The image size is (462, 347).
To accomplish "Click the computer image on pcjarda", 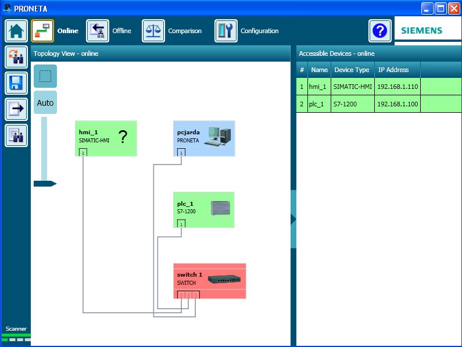I will tap(218, 136).
